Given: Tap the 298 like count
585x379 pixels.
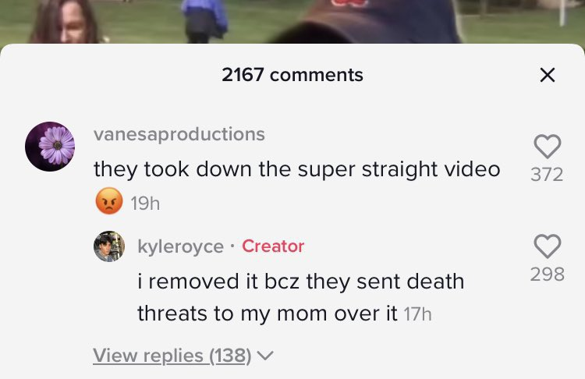Looking at the screenshot, I should click(x=548, y=275).
